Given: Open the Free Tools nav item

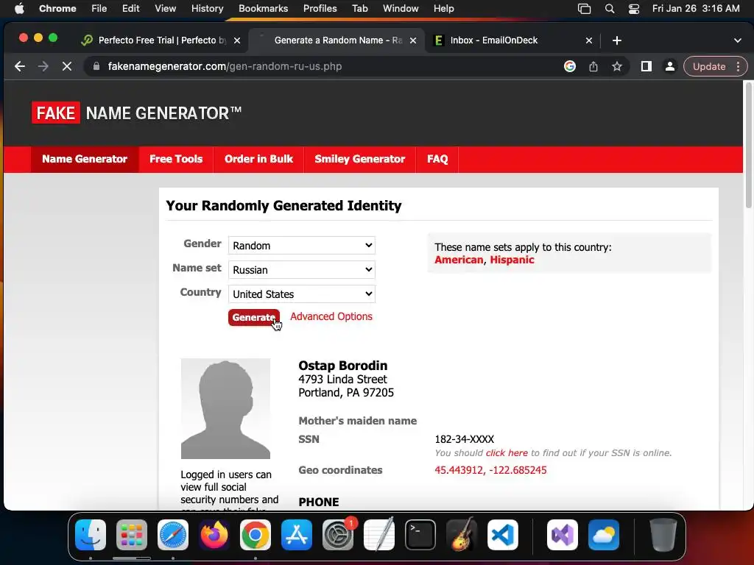Looking at the screenshot, I should [176, 159].
